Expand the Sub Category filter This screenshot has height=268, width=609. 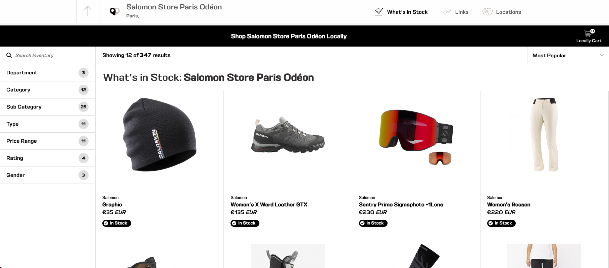click(48, 107)
